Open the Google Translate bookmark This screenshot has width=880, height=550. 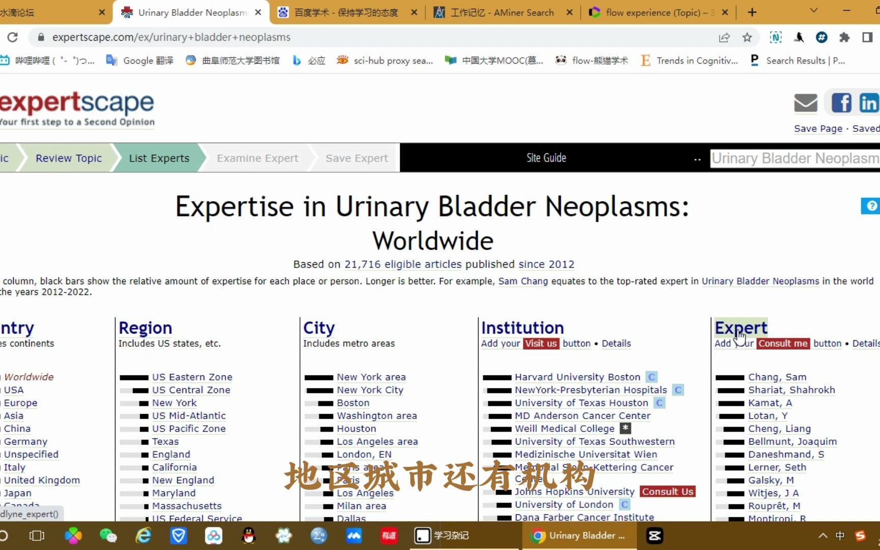(x=140, y=61)
